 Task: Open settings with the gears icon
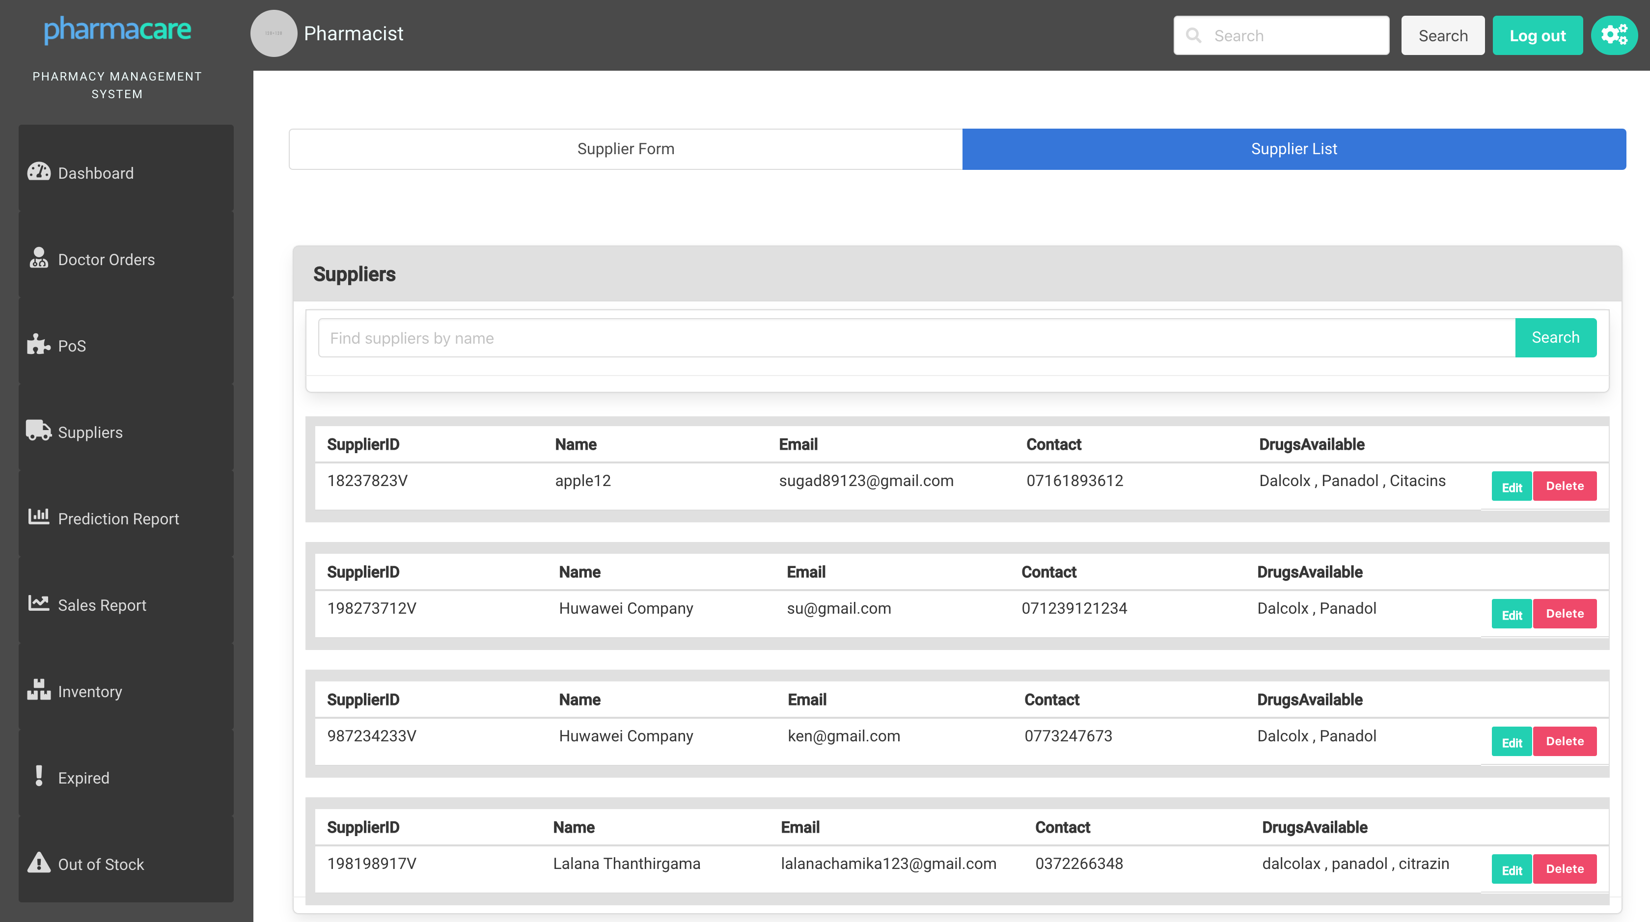tap(1614, 35)
